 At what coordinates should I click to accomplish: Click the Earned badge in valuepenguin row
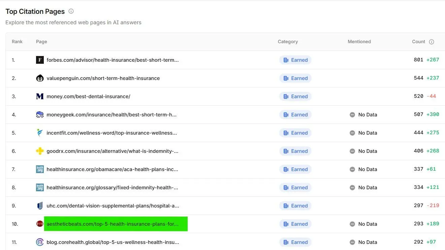[295, 78]
